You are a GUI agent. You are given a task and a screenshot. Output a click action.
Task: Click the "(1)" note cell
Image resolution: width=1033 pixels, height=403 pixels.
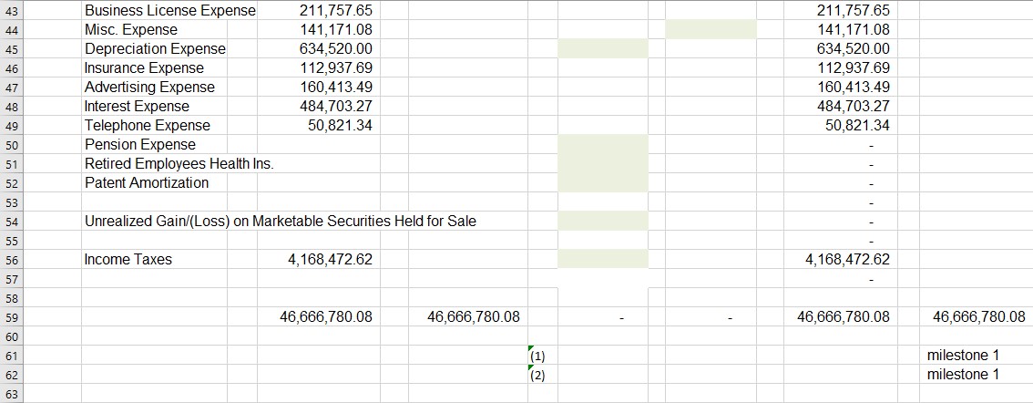(x=543, y=355)
